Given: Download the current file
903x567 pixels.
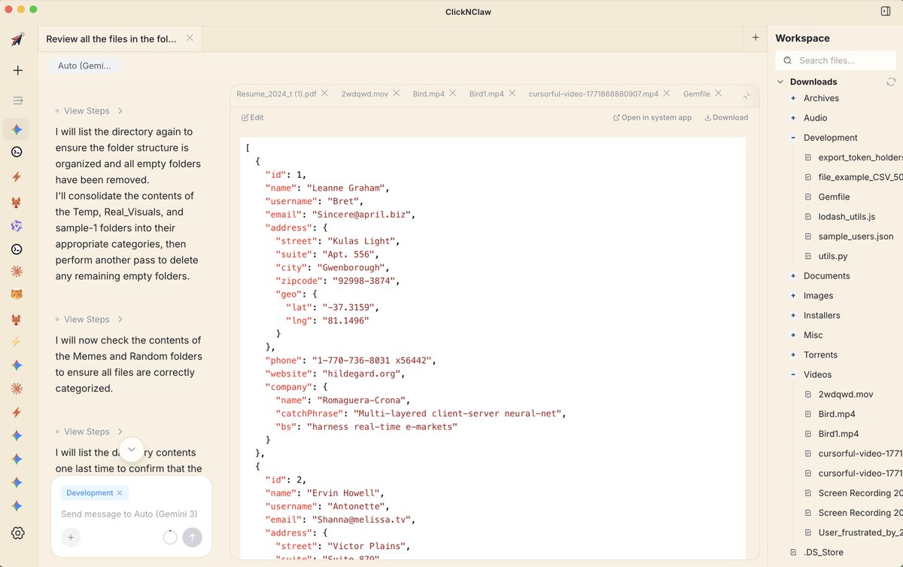Looking at the screenshot, I should pyautogui.click(x=726, y=117).
